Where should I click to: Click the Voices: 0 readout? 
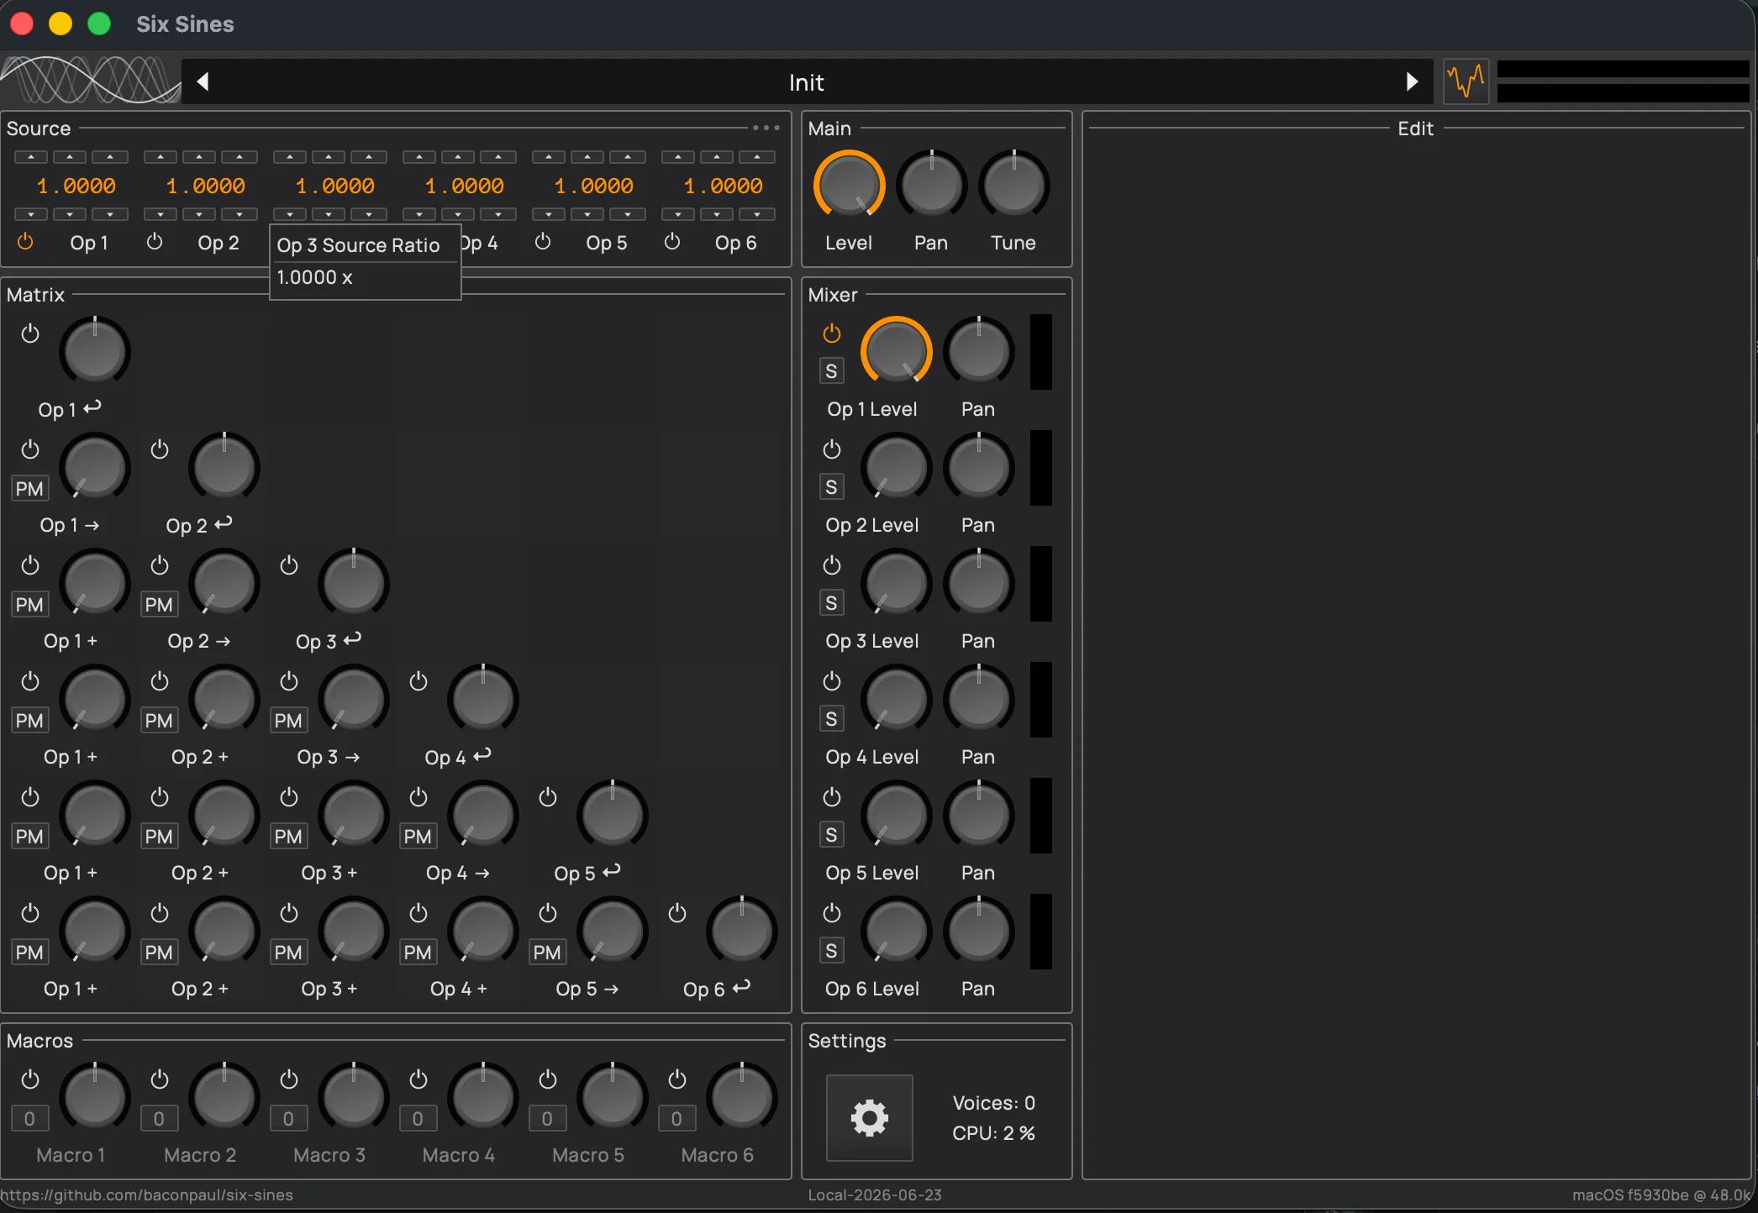pyautogui.click(x=993, y=1103)
